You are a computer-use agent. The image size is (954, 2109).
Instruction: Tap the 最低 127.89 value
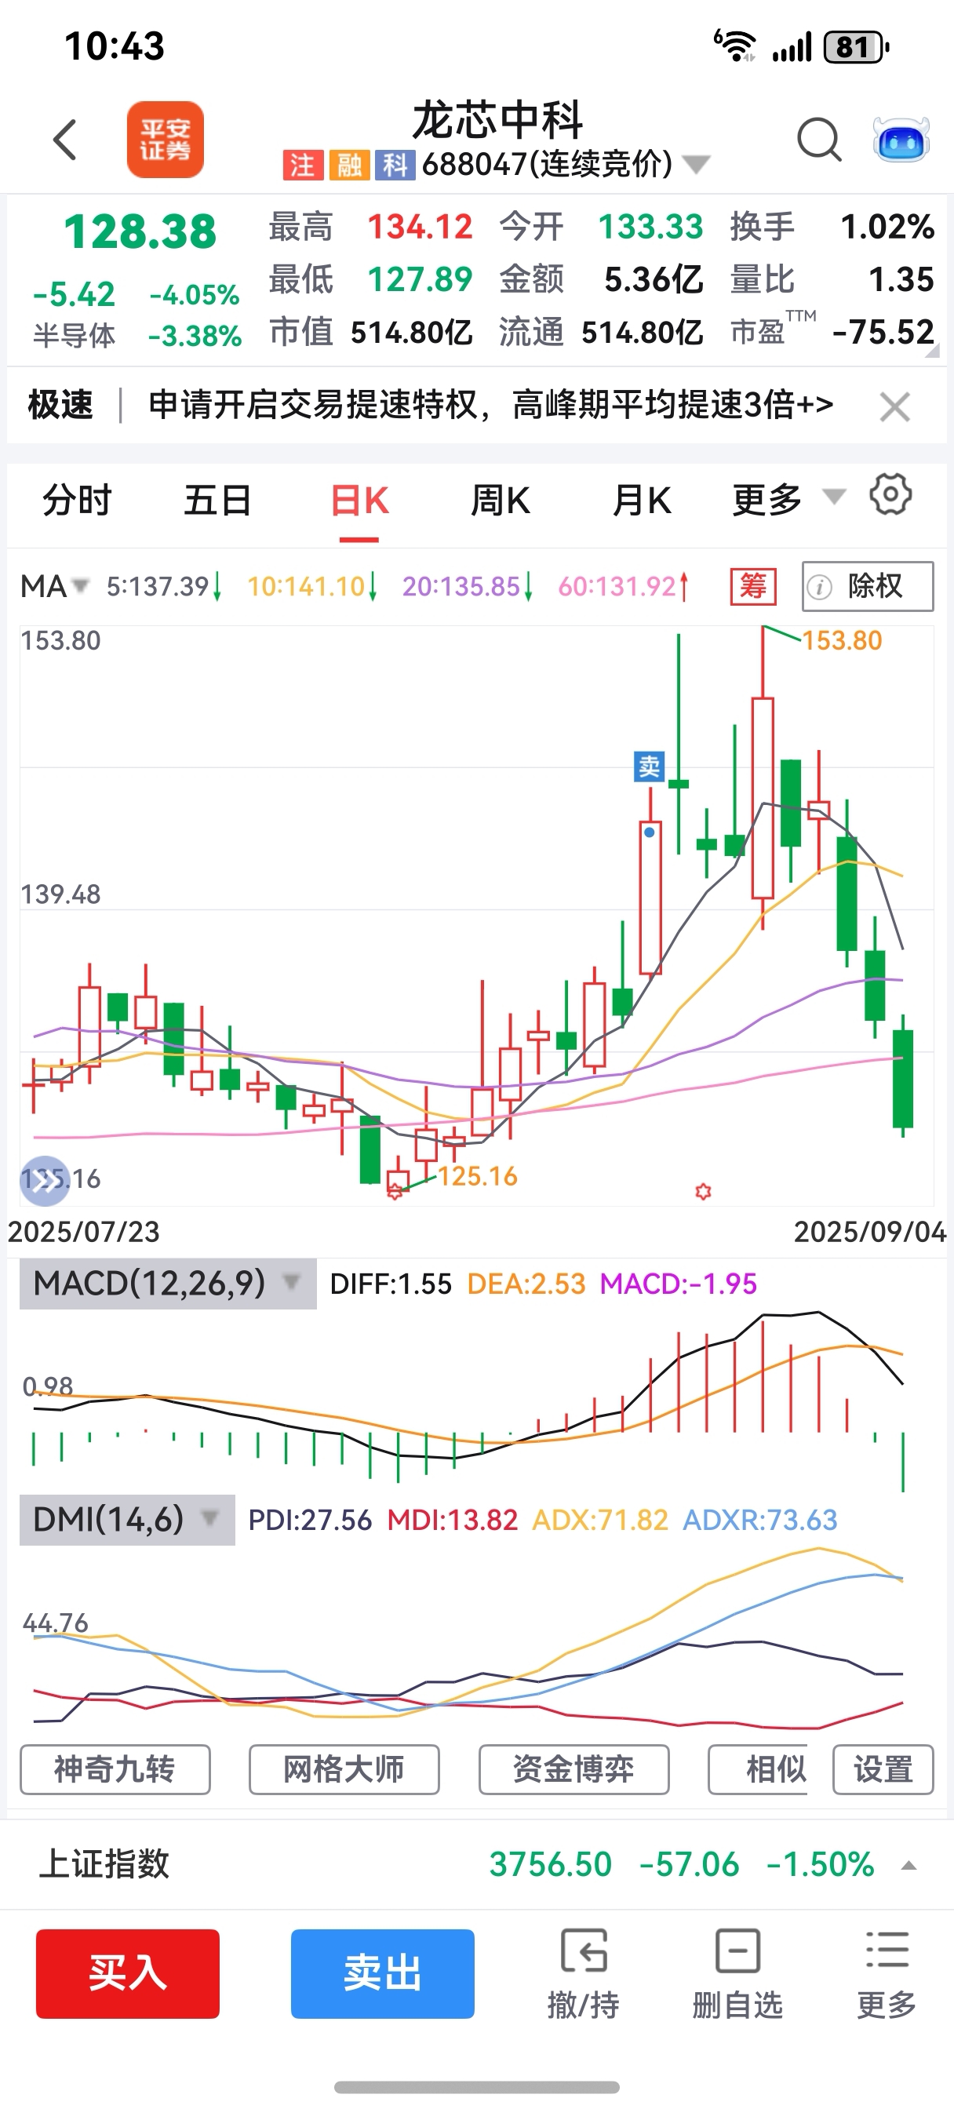pyautogui.click(x=420, y=279)
